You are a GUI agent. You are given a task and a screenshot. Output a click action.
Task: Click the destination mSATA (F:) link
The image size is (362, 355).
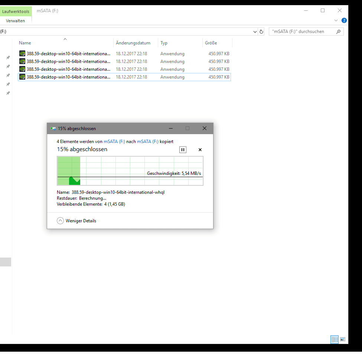[148, 142]
